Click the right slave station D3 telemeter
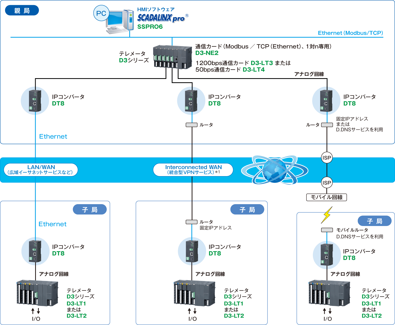This screenshot has height=325, width=395. click(329, 293)
